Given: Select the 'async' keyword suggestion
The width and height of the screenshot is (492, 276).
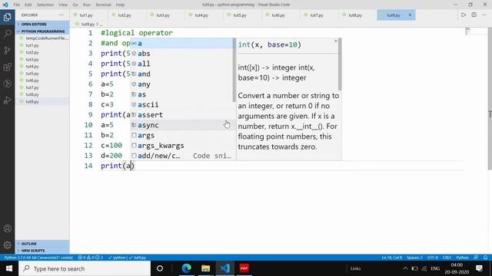Looking at the screenshot, I should pyautogui.click(x=182, y=125).
